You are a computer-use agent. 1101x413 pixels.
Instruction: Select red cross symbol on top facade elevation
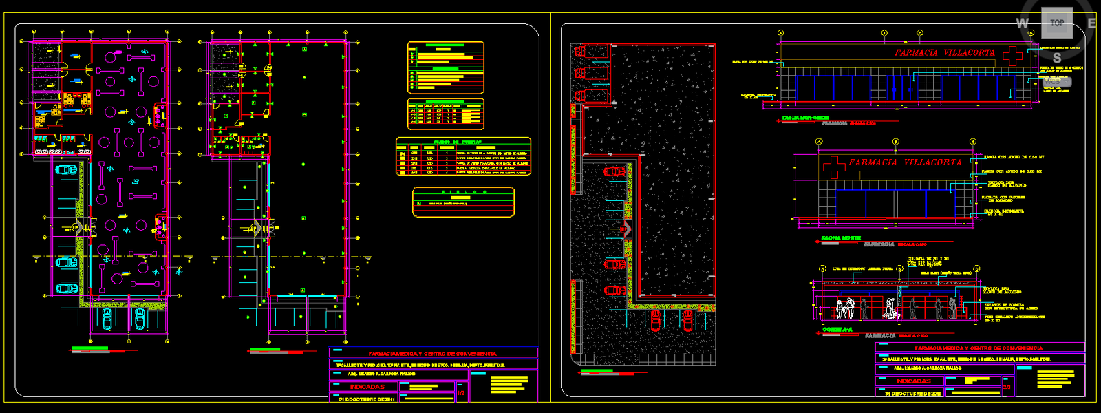(x=1012, y=55)
